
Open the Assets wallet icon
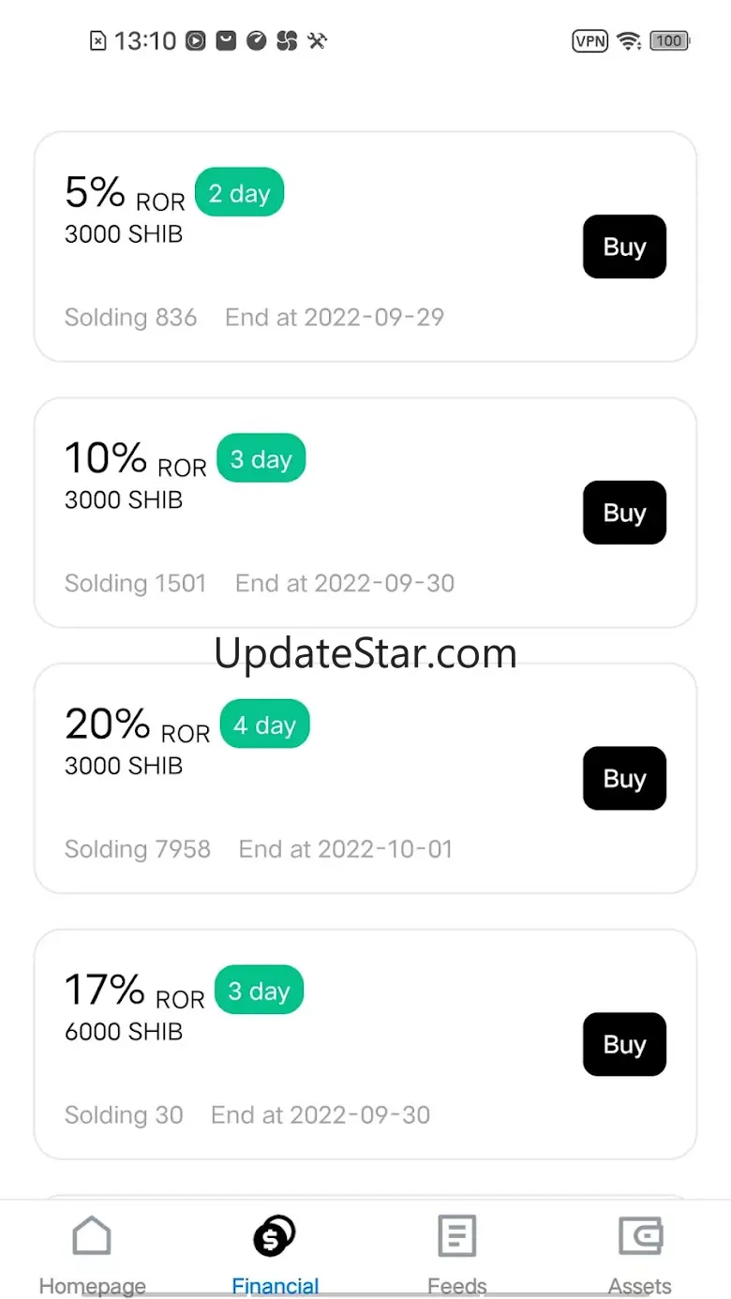(640, 1236)
